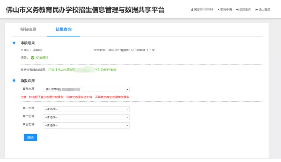Image resolution: width=281 pixels, height=162 pixels.
Task: Click the blue bullet beside 填报志愿
Action: coord(14,80)
